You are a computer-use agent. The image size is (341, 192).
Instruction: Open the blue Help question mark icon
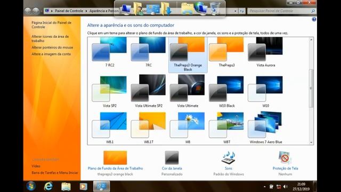314,19
